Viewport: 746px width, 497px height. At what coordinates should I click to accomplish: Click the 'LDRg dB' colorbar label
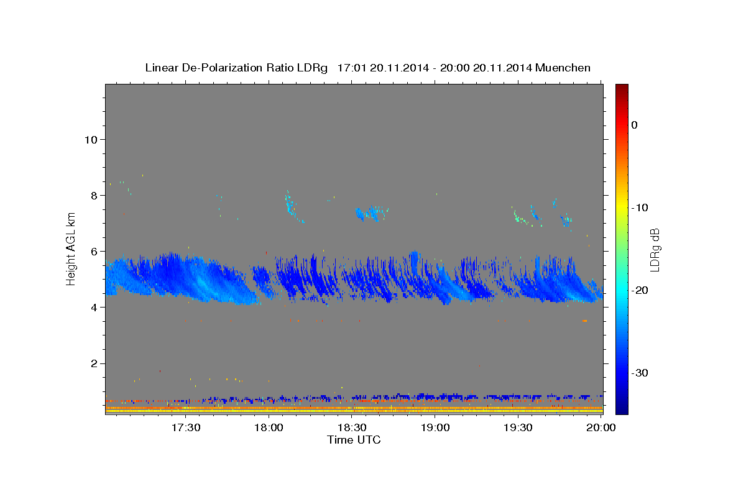655,250
